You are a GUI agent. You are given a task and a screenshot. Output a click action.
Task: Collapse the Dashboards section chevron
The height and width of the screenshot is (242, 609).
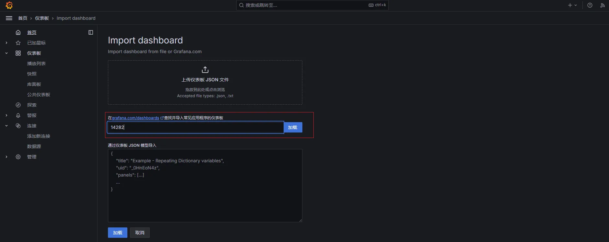(6, 53)
